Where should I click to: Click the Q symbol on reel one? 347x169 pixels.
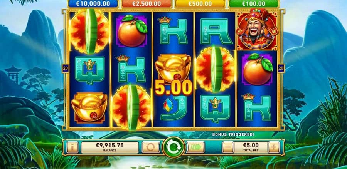pyautogui.click(x=89, y=70)
